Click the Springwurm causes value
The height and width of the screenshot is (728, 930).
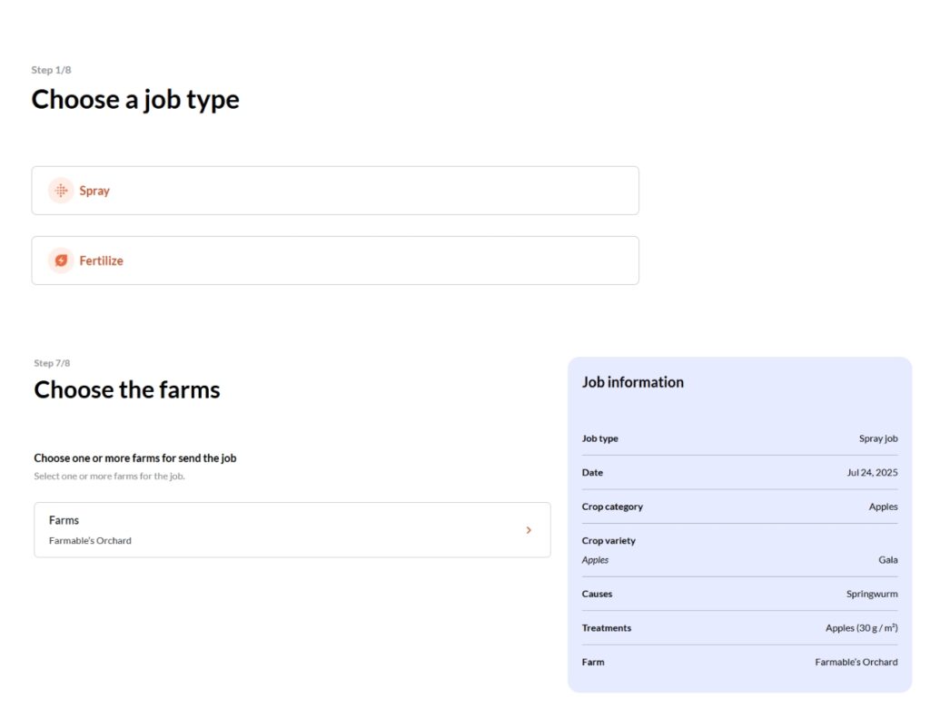pos(872,594)
